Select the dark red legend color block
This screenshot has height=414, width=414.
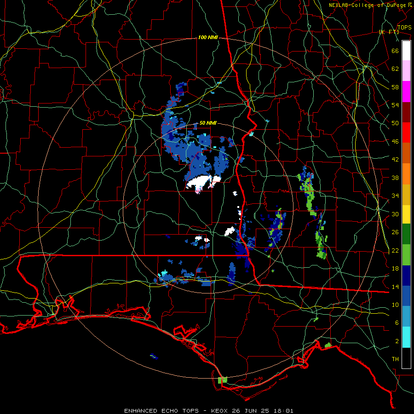406,112
